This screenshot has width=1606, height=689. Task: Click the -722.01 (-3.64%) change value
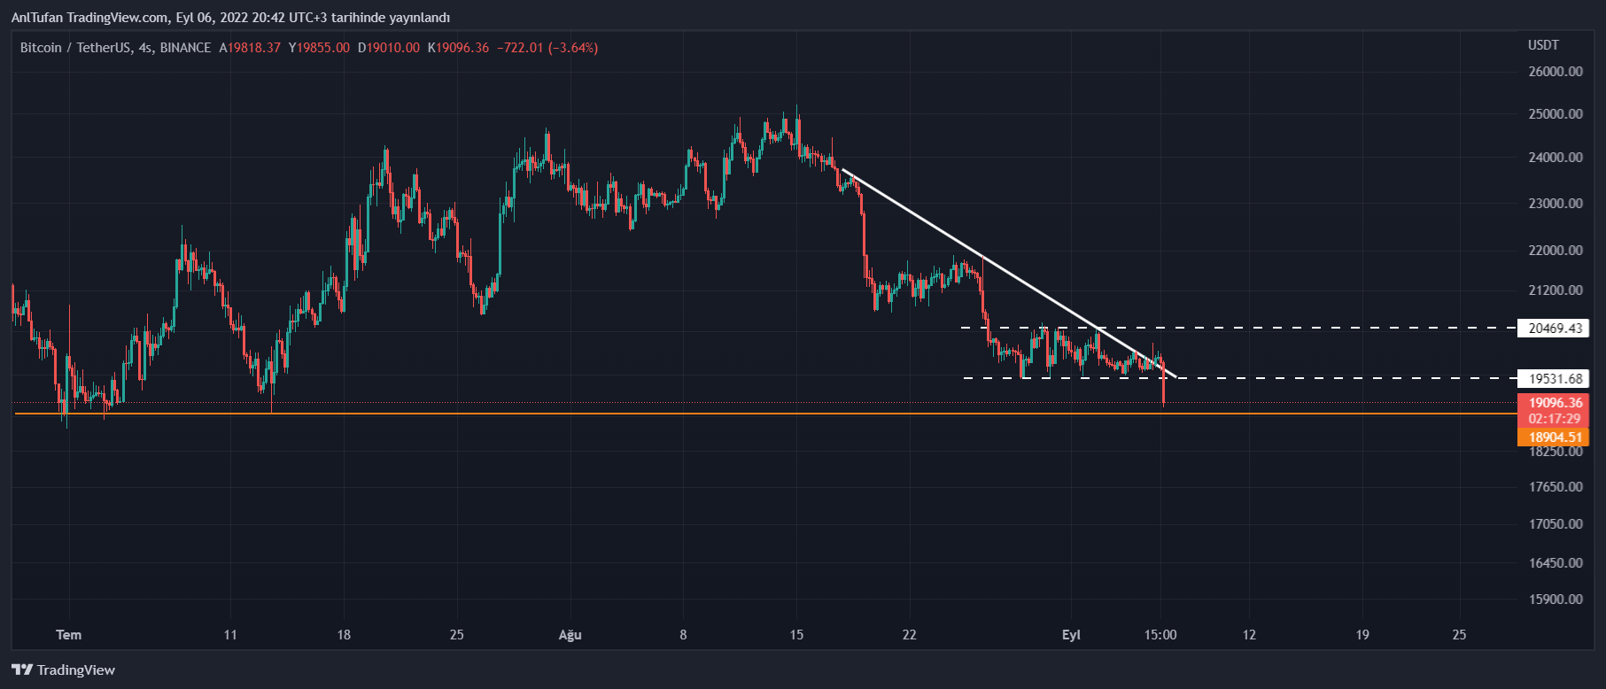click(547, 48)
